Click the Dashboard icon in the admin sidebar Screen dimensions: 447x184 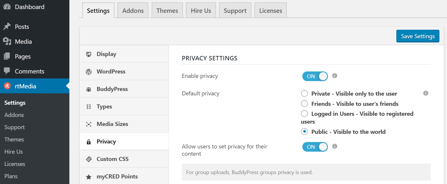[6, 6]
